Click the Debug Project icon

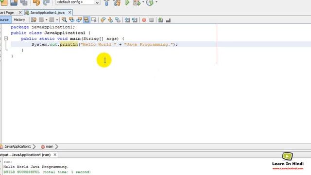(x=137, y=2)
